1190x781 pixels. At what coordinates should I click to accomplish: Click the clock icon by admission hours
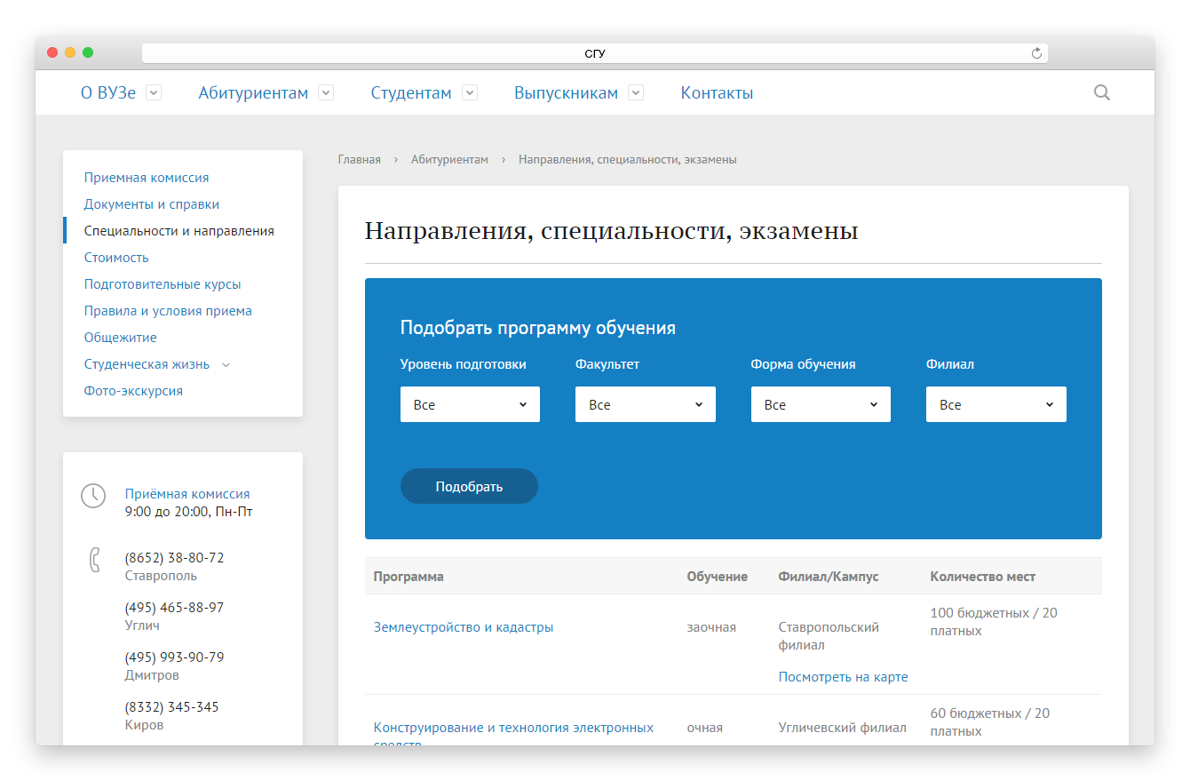[x=93, y=496]
